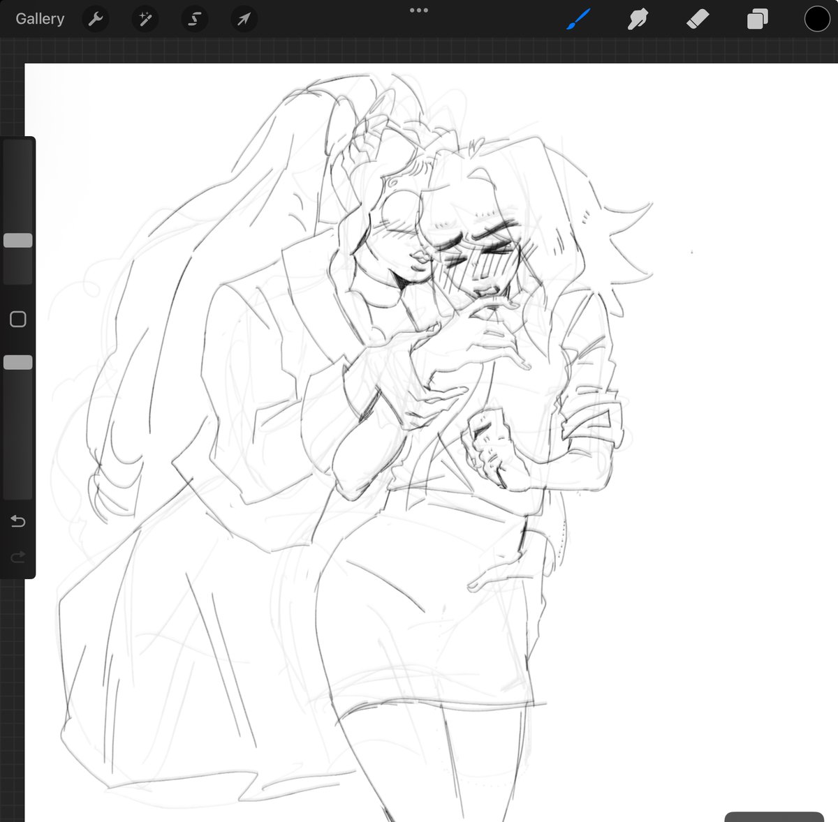Tap the sidebar Modify square button
This screenshot has height=822, width=838.
point(18,320)
